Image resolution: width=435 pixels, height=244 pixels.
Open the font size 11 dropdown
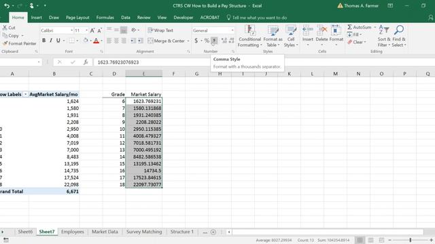(x=86, y=30)
